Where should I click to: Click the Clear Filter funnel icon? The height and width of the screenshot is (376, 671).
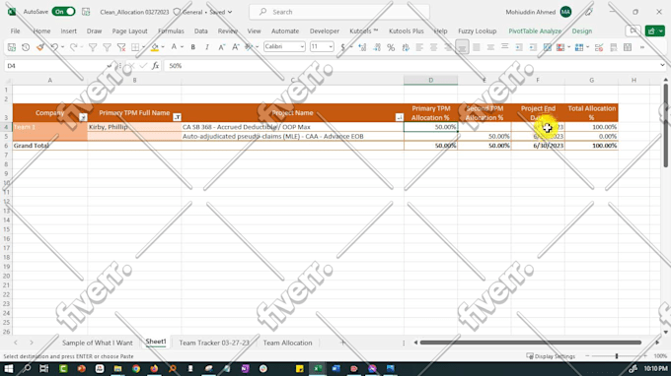(x=121, y=47)
